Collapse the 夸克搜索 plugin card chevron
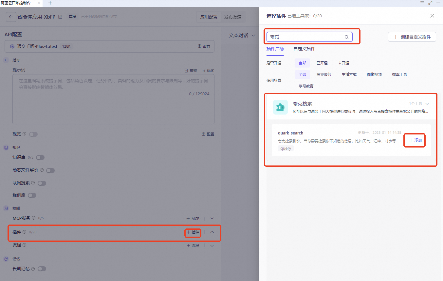This screenshot has height=281, width=443. click(427, 103)
